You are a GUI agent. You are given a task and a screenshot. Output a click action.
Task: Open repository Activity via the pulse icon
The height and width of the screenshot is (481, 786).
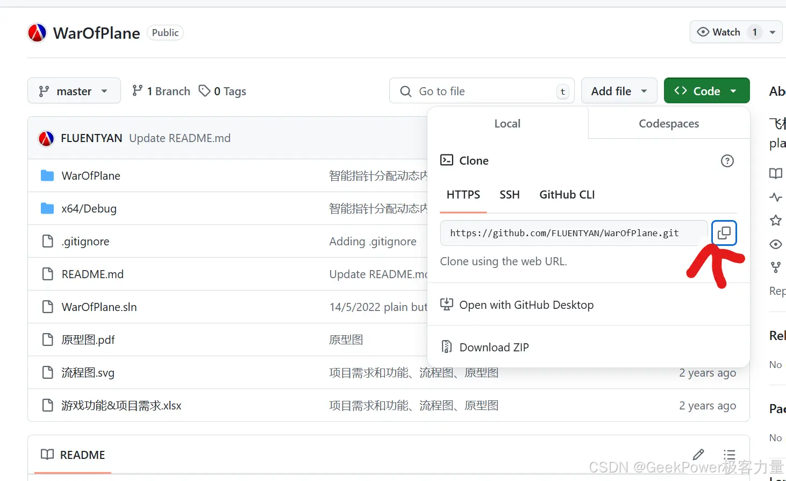pyautogui.click(x=775, y=197)
